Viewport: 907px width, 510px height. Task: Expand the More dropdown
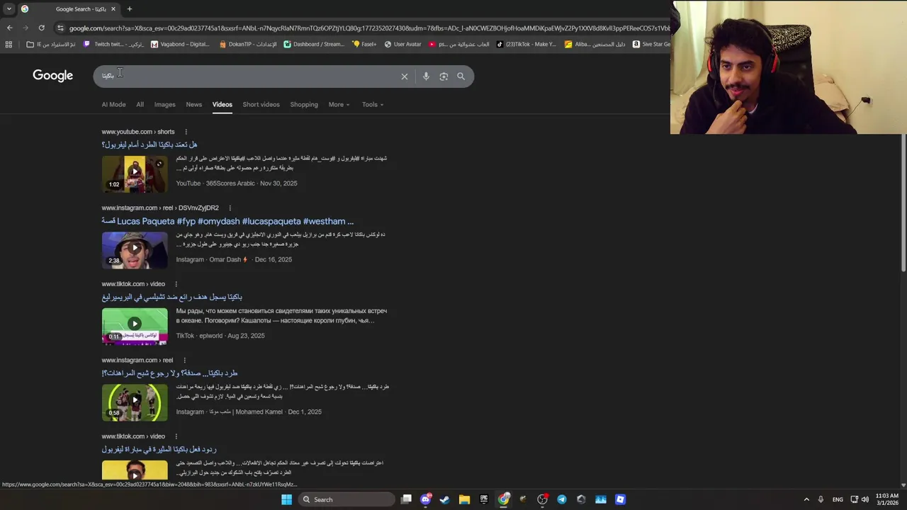click(x=339, y=104)
